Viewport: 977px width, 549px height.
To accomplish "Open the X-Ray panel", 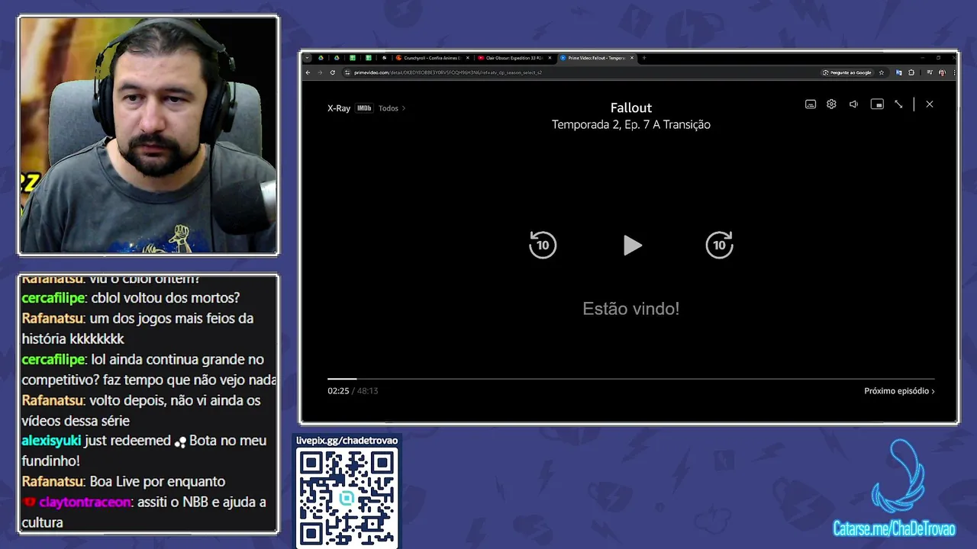I will point(339,108).
